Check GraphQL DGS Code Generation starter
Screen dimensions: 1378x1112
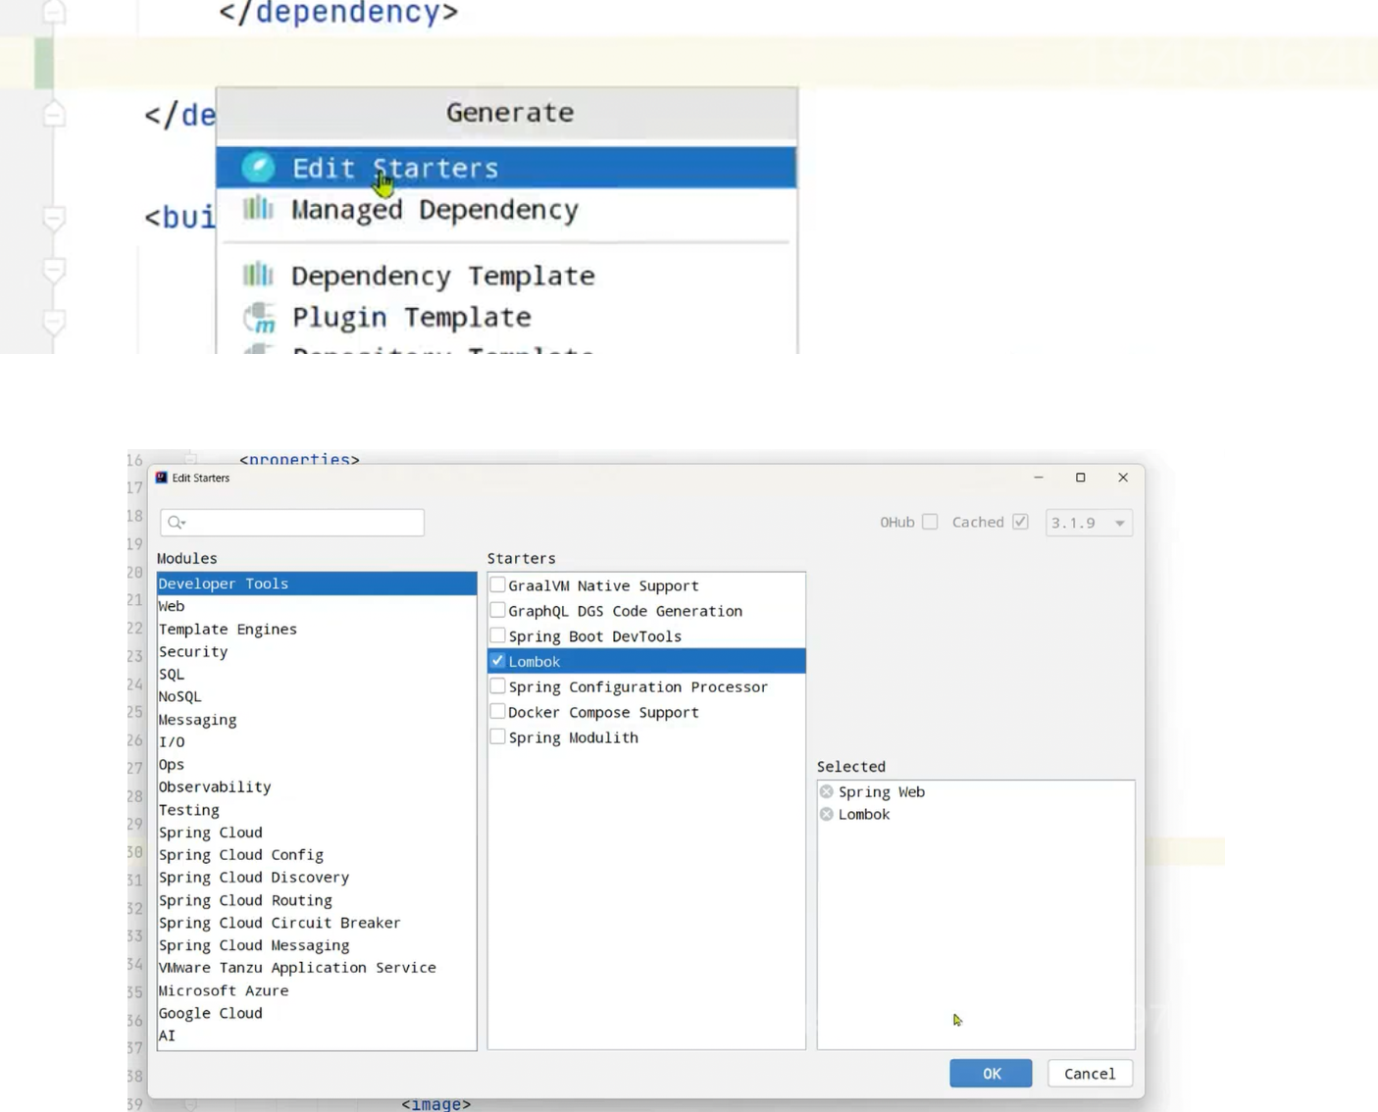pyautogui.click(x=498, y=611)
